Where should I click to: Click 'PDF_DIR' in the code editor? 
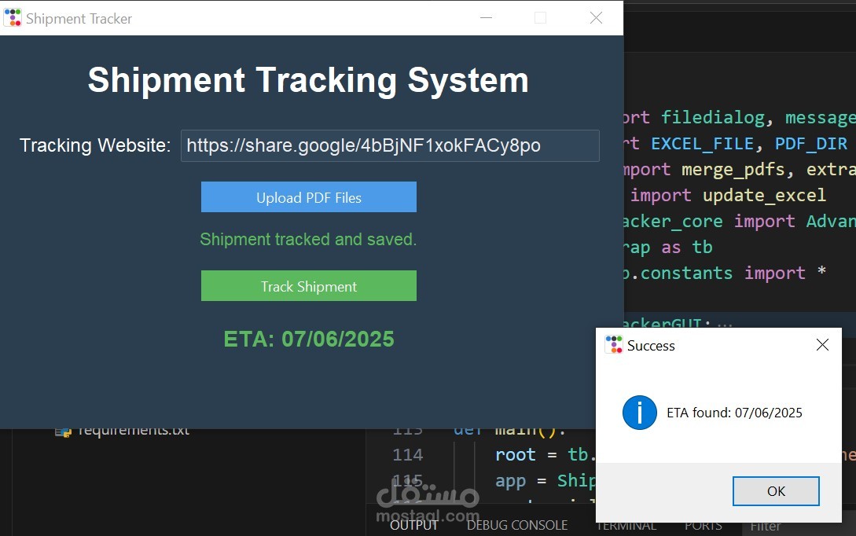tap(811, 144)
